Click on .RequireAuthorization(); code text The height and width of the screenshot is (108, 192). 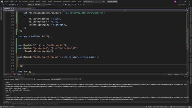click(x=39, y=51)
